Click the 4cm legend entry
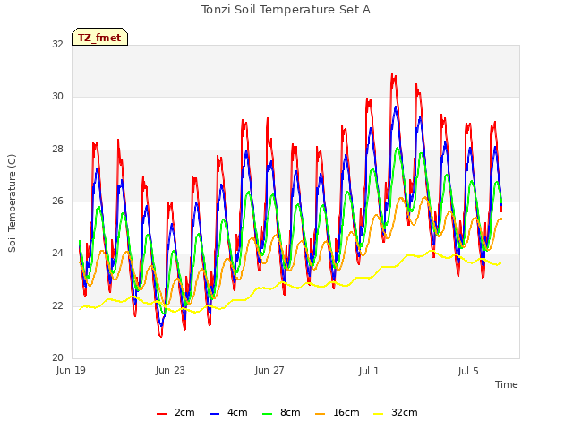 pyautogui.click(x=228, y=412)
